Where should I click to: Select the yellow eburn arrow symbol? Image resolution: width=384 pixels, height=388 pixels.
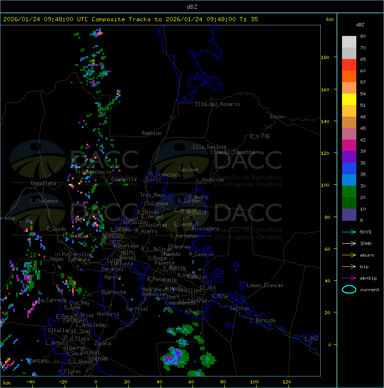click(x=349, y=255)
